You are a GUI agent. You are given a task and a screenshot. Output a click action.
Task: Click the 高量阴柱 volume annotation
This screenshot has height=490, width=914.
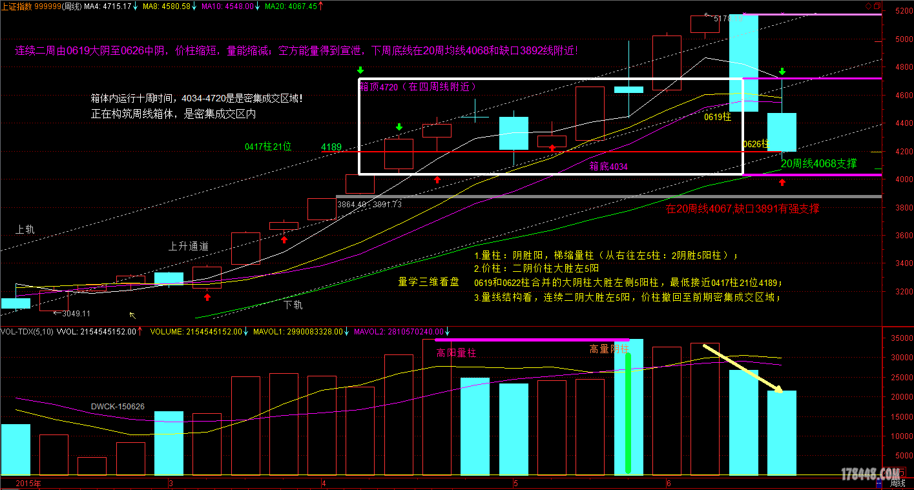(x=608, y=349)
